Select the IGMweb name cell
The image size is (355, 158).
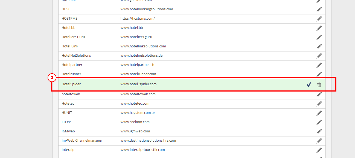point(68,131)
